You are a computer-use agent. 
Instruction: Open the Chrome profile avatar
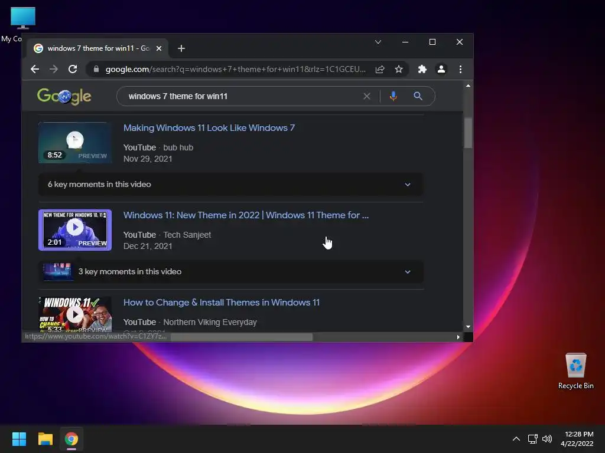tap(441, 70)
